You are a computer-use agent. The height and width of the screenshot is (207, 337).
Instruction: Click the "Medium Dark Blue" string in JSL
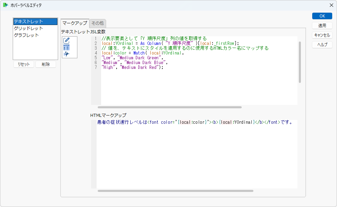[145, 63]
